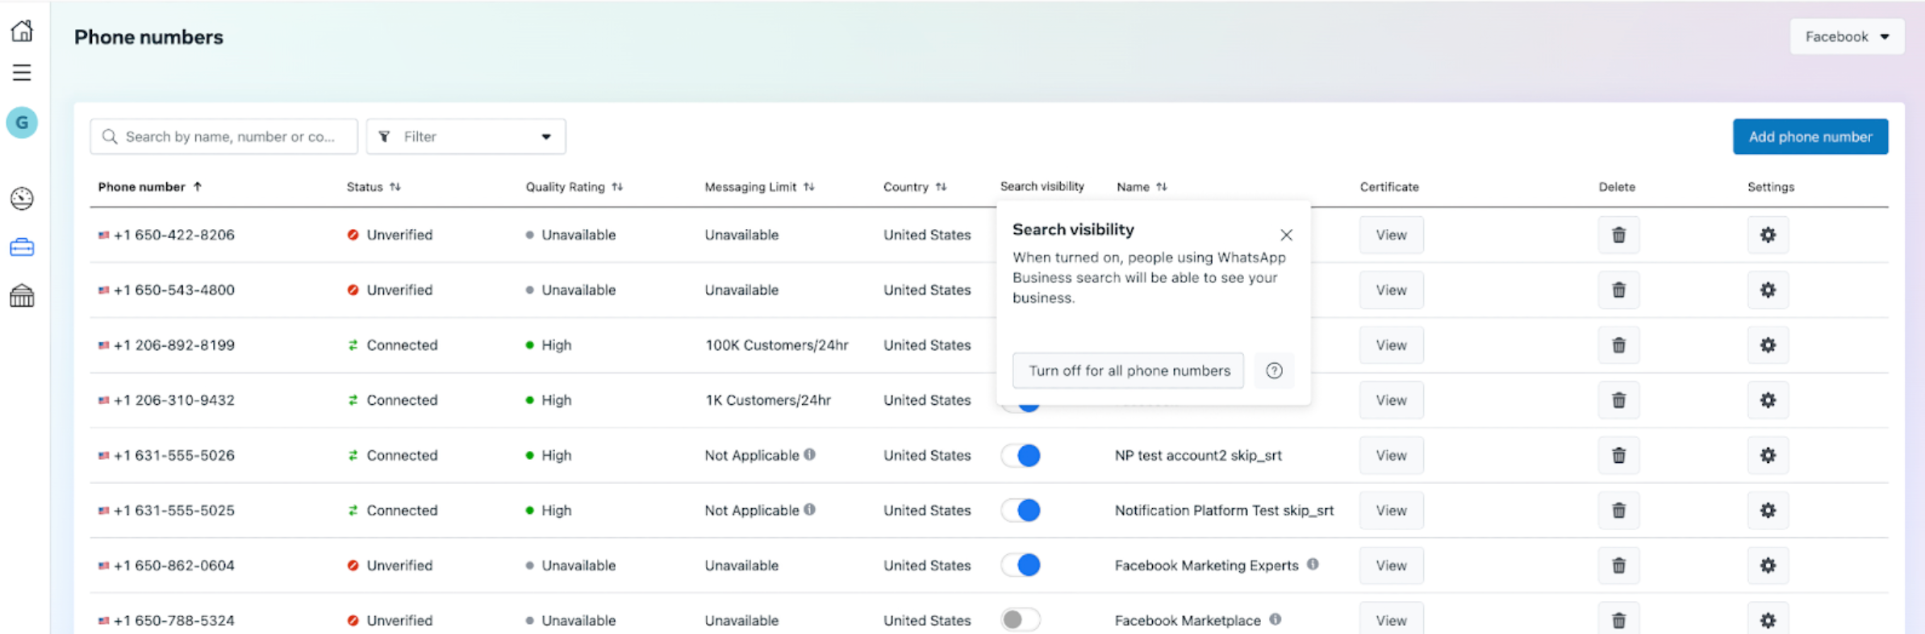Click the Add phone number button

pos(1810,136)
